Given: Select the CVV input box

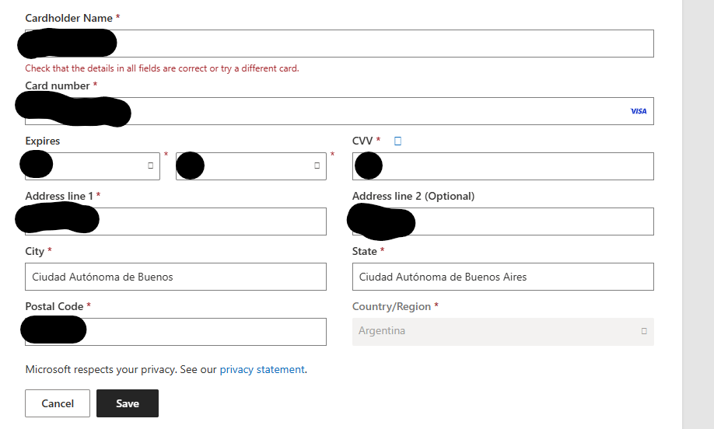Looking at the screenshot, I should [x=502, y=166].
